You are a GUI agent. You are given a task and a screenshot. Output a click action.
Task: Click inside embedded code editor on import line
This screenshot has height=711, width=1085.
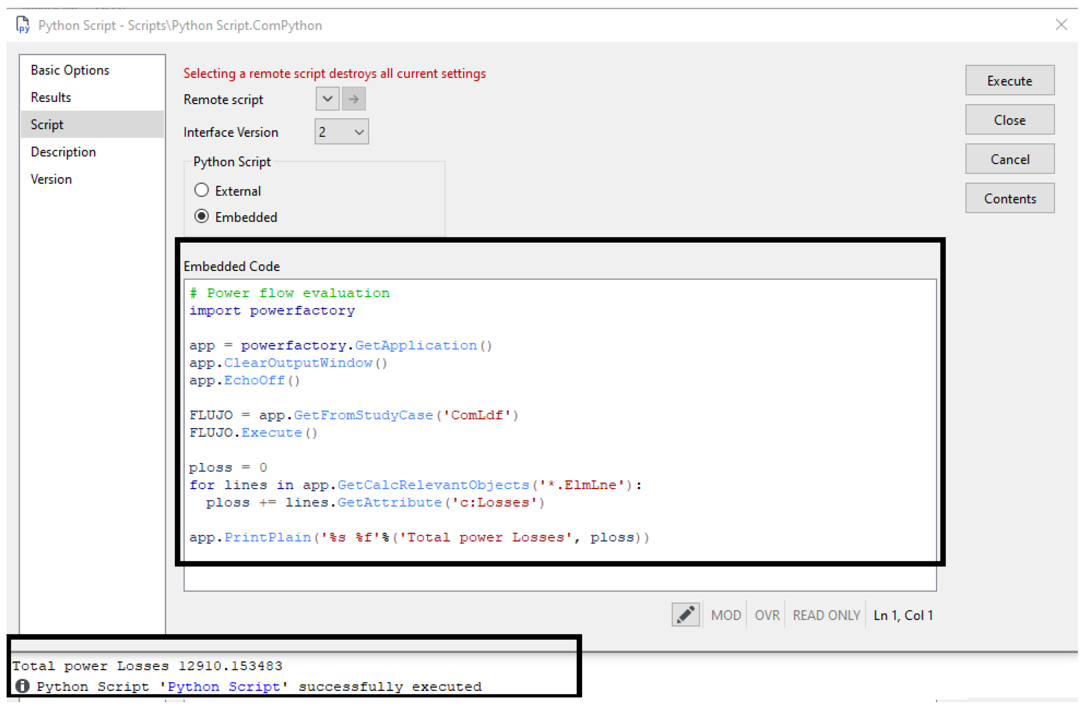point(272,311)
